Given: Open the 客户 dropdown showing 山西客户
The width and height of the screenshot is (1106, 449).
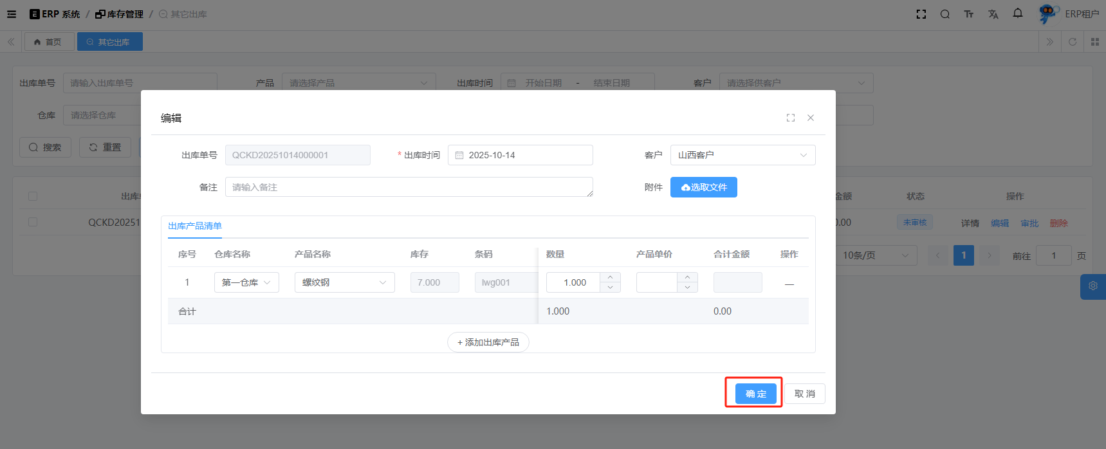Looking at the screenshot, I should [742, 155].
